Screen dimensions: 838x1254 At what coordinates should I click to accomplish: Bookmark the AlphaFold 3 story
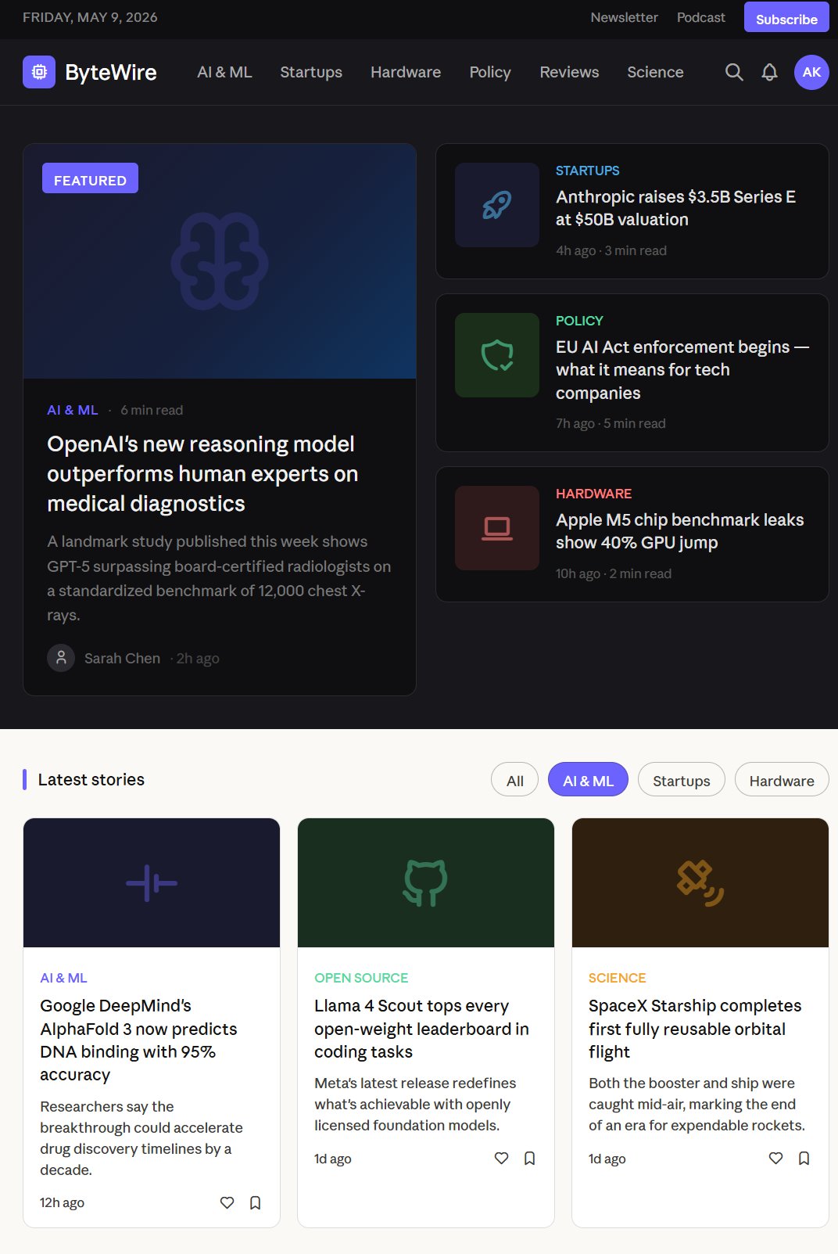(x=256, y=1202)
